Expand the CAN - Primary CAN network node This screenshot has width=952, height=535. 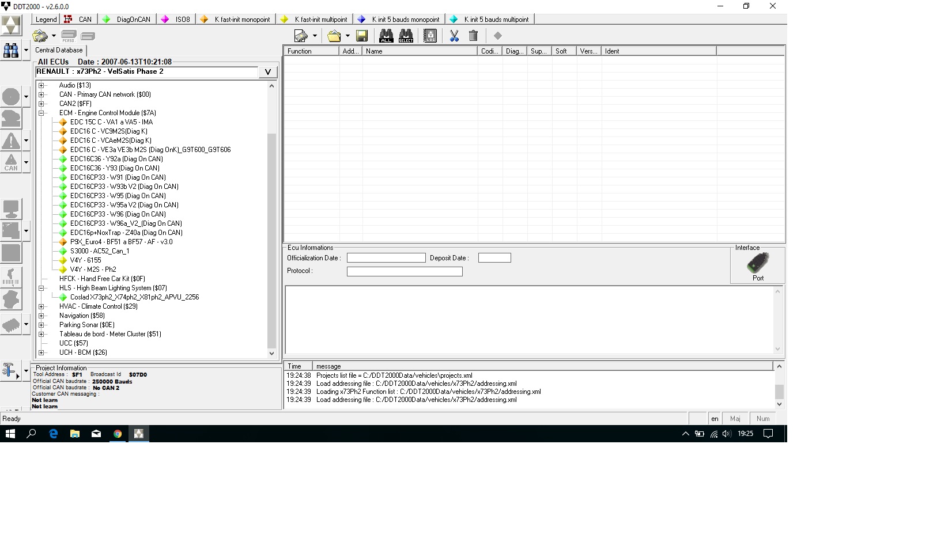tap(41, 94)
